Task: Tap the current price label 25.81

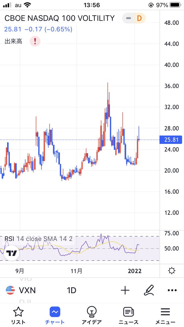Action: click(171, 140)
